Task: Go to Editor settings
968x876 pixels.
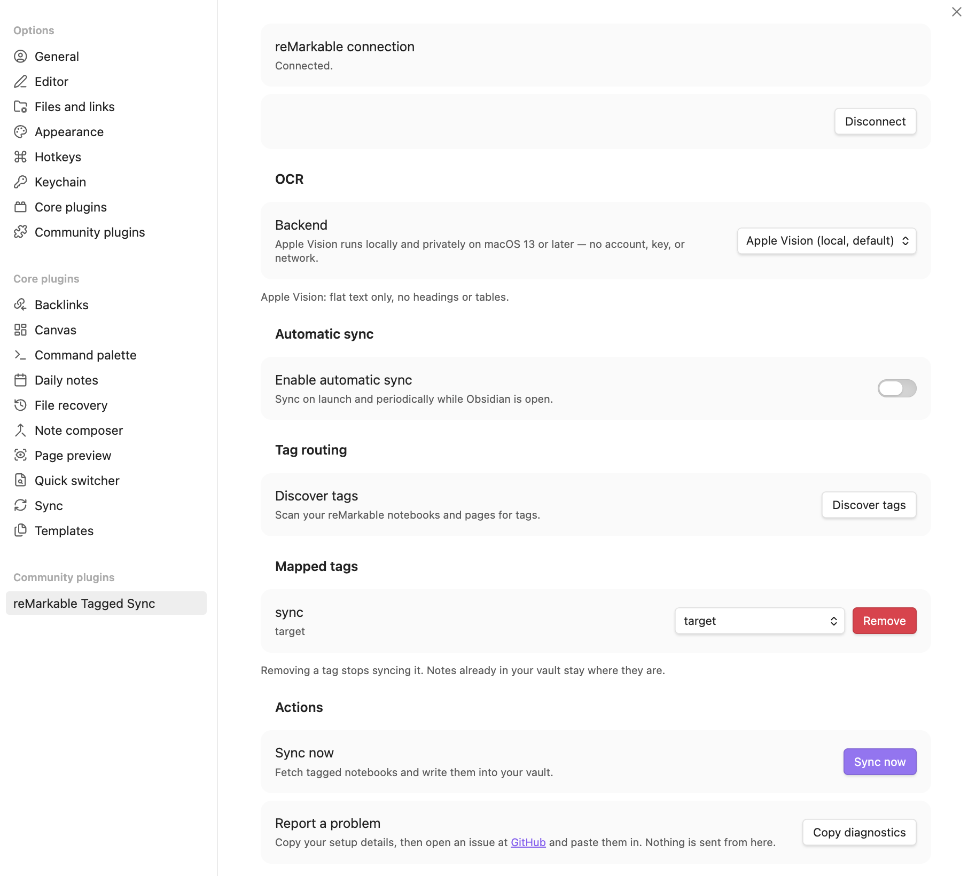Action: 106,82
